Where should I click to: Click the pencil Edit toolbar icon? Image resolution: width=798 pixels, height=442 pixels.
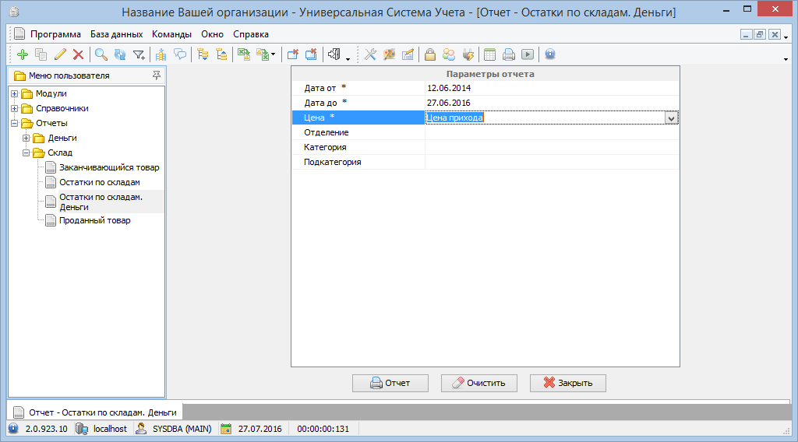(60, 54)
